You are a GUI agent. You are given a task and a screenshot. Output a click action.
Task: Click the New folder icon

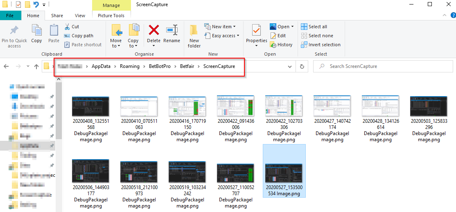(194, 31)
